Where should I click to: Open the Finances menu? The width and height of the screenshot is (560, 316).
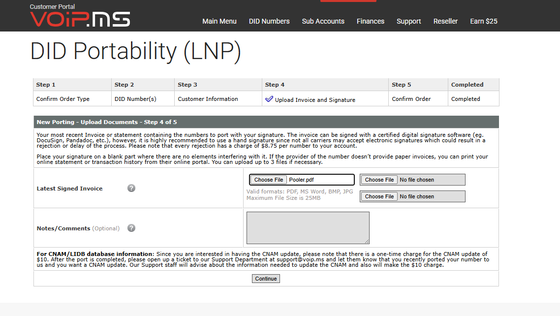click(x=371, y=22)
